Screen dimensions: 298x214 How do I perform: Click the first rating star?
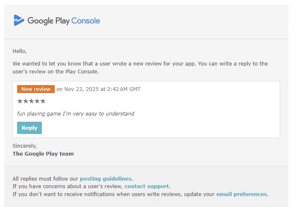click(20, 101)
